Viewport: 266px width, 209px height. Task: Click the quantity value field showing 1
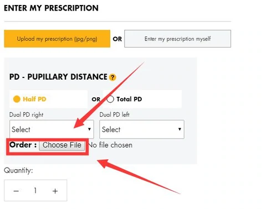tap(35, 191)
